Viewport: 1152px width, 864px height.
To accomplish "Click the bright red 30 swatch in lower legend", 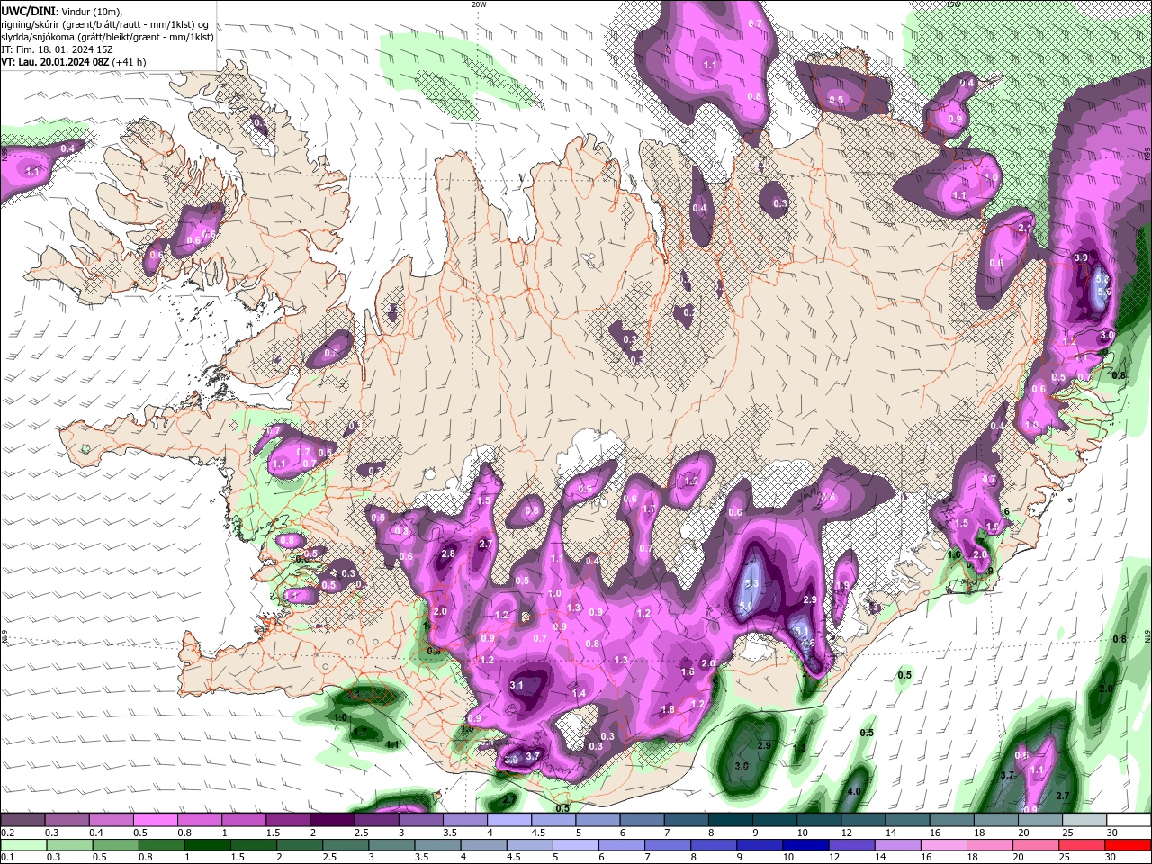I will [x=1129, y=845].
